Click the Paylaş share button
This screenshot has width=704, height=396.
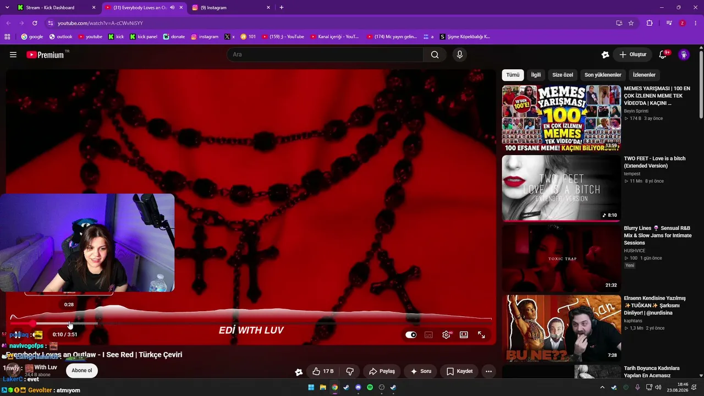tap(382, 371)
